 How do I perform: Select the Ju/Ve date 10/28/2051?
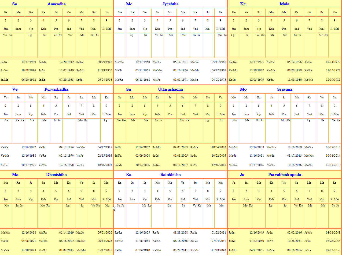pyautogui.click(x=295, y=241)
